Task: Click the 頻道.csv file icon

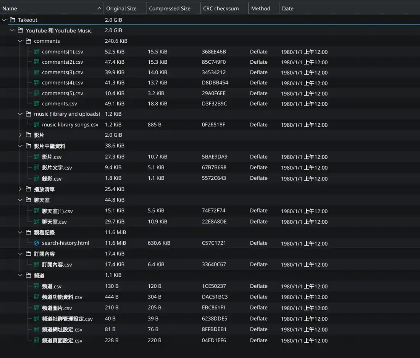Action: 36,286
